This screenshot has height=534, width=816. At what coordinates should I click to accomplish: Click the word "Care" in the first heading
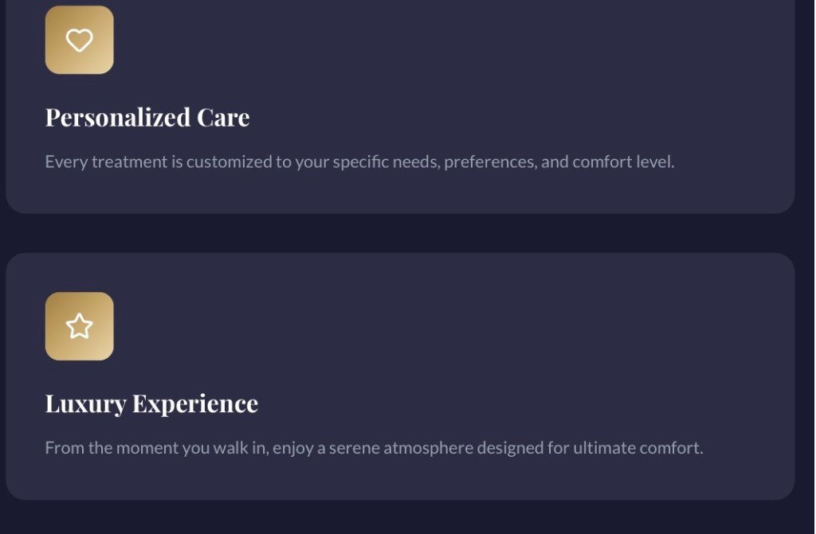[224, 118]
